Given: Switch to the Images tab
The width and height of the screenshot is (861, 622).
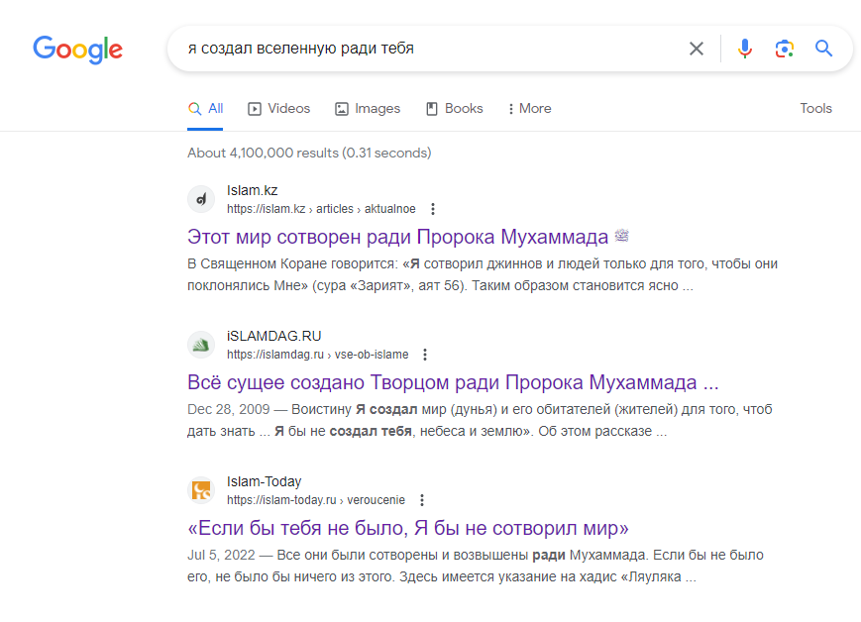Looking at the screenshot, I should coord(367,108).
